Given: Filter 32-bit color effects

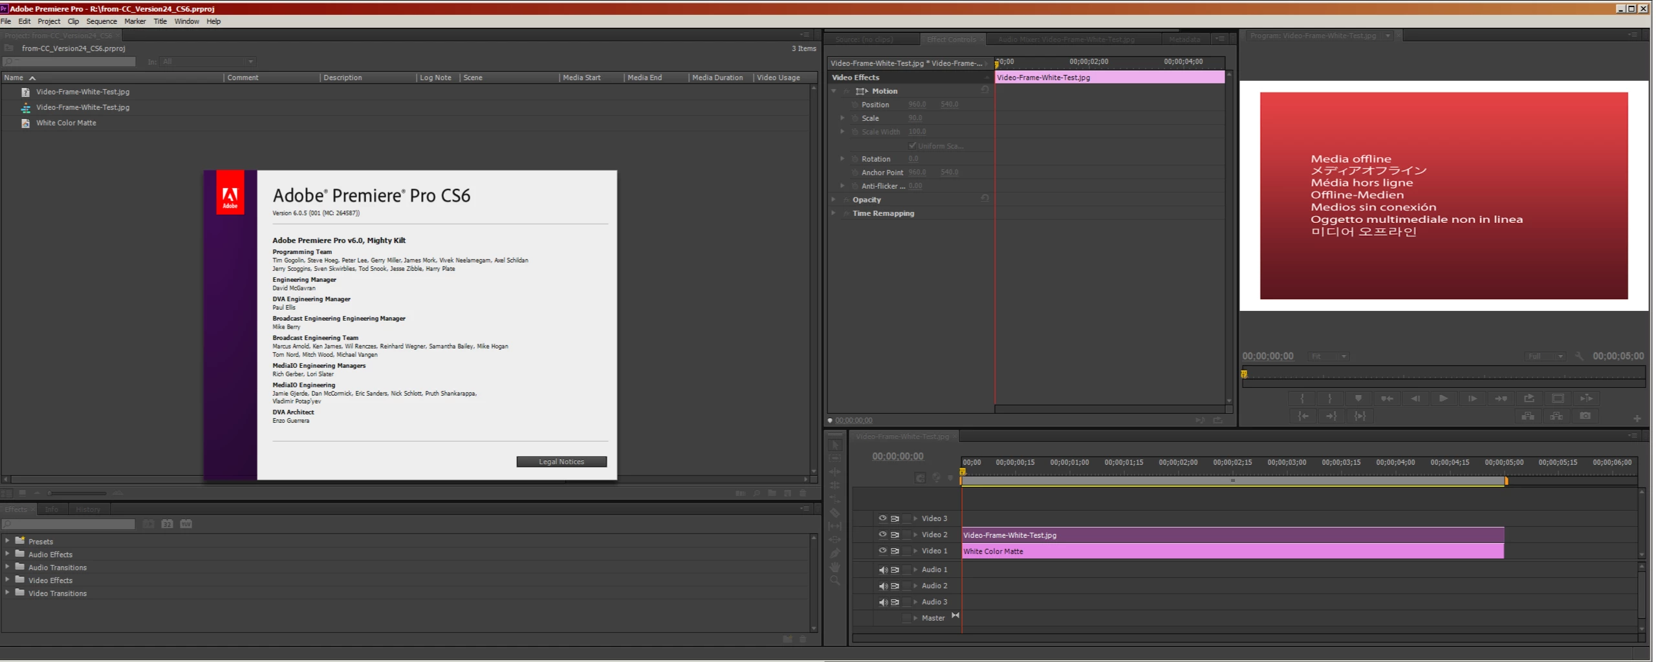Looking at the screenshot, I should coord(167,524).
